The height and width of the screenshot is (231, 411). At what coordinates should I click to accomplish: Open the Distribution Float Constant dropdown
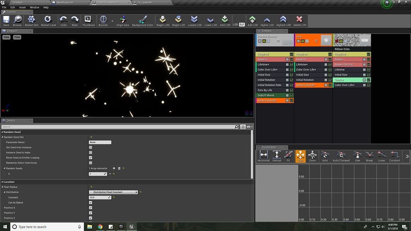pos(113,192)
